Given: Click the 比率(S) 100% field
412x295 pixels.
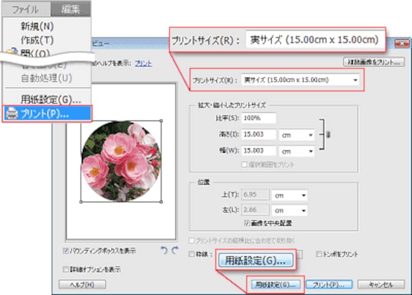Looking at the screenshot, I should (x=259, y=118).
